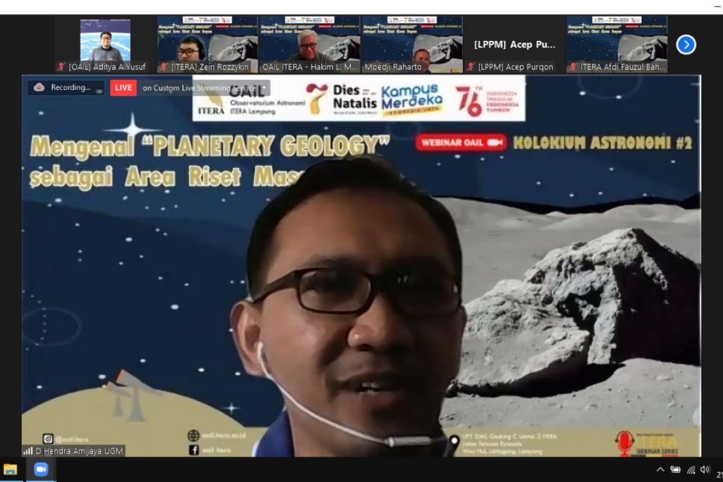Expand the Custom Live Streaming Service dropdown
This screenshot has width=723, height=482.
point(264,87)
